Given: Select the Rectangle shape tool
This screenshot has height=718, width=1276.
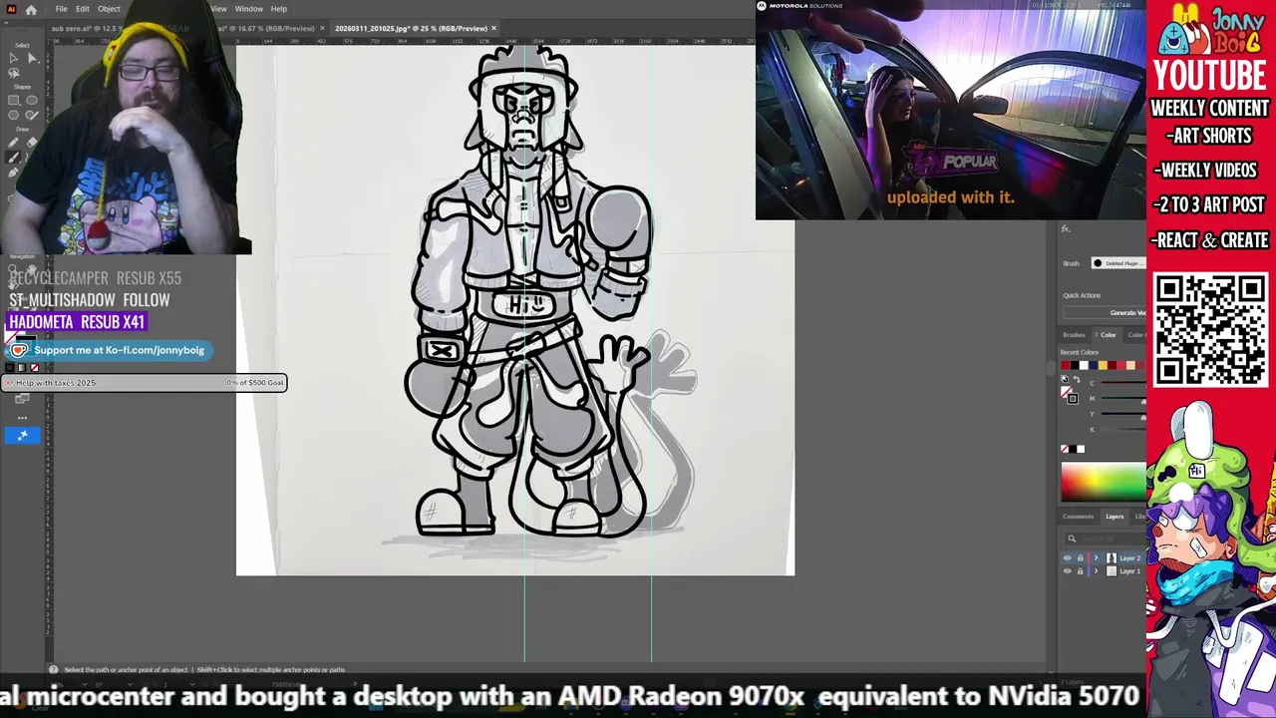Looking at the screenshot, I should point(13,100).
